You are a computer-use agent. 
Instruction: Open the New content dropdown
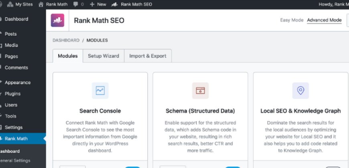tap(98, 4)
